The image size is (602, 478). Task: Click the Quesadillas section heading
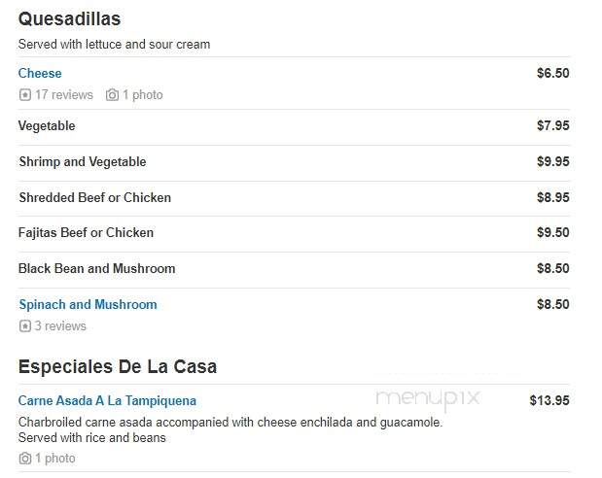pos(69,18)
